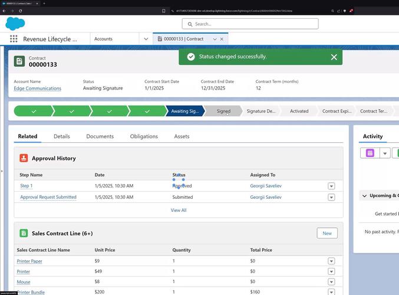Viewport: 399px width, 295px height.
Task: Switch to the Assets tab
Action: tap(182, 136)
